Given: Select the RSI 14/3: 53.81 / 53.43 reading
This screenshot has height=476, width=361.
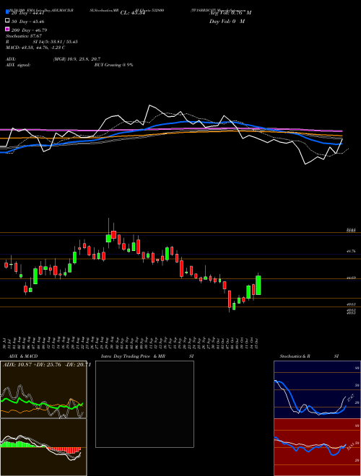Looking at the screenshot, I should (x=42, y=42).
